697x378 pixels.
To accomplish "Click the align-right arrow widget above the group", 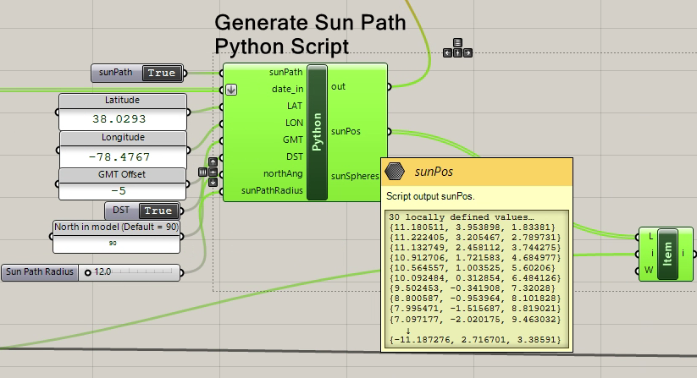I will click(x=467, y=52).
